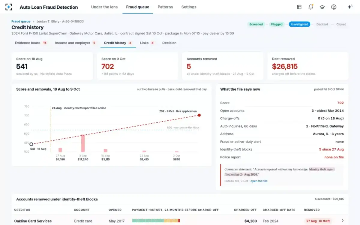Viewport: 360px width, 225px height.
Task: Click the '5 since 27 Aug' value
Action: (x=331, y=149)
